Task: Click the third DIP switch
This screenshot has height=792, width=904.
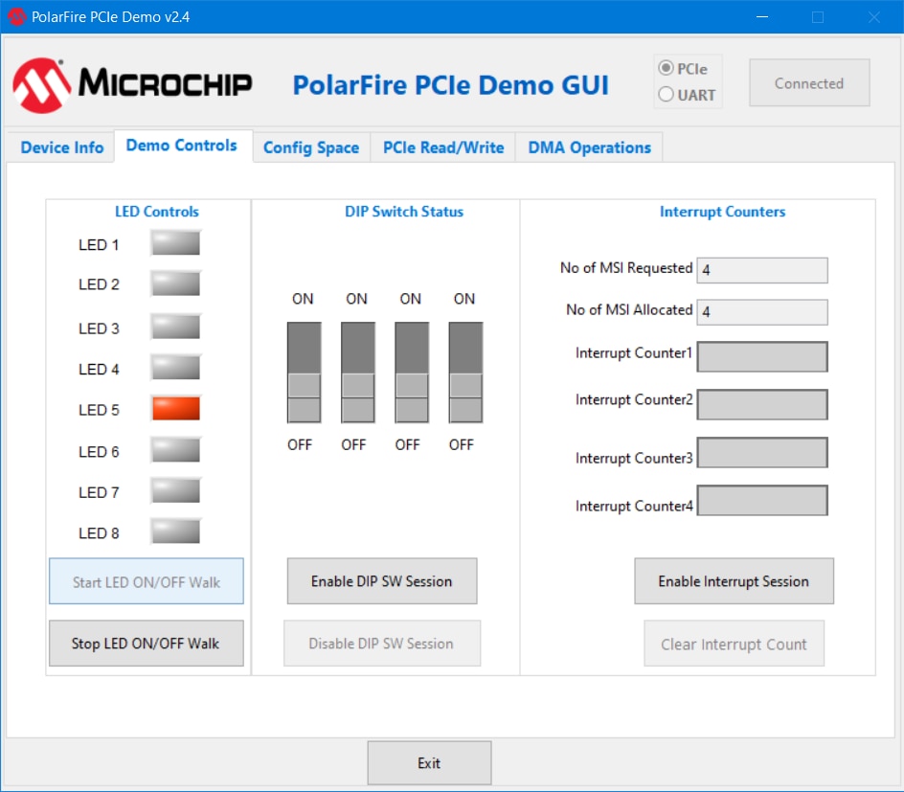Action: click(412, 373)
